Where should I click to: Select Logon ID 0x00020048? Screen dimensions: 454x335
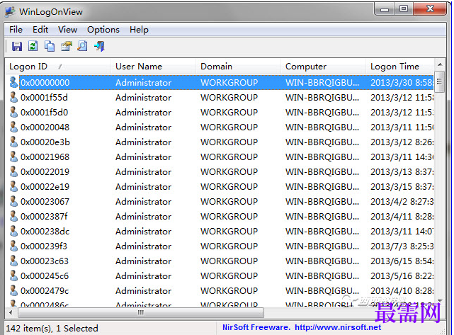[45, 127]
